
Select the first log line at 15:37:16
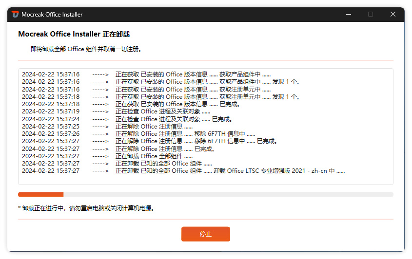[146, 74]
